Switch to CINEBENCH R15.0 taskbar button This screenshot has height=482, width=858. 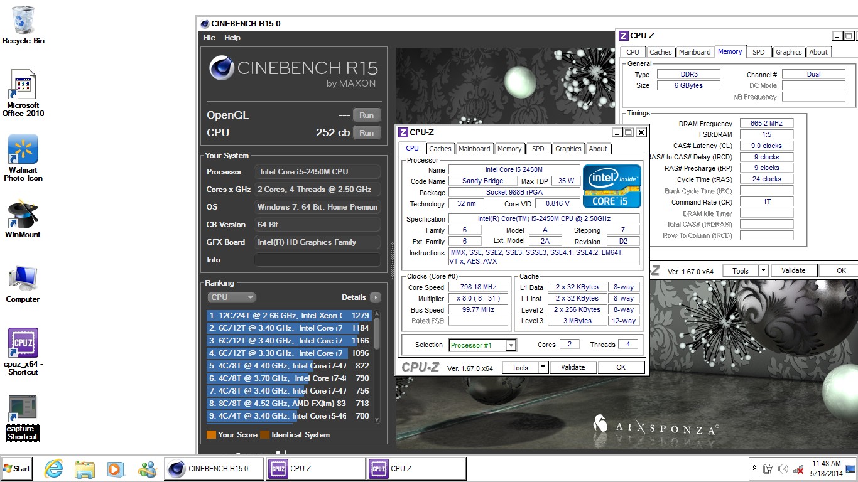[214, 469]
